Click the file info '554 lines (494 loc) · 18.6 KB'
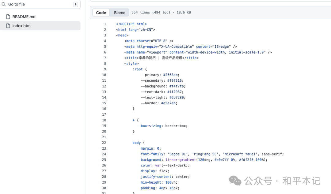The width and height of the screenshot is (331, 194). (x=161, y=13)
